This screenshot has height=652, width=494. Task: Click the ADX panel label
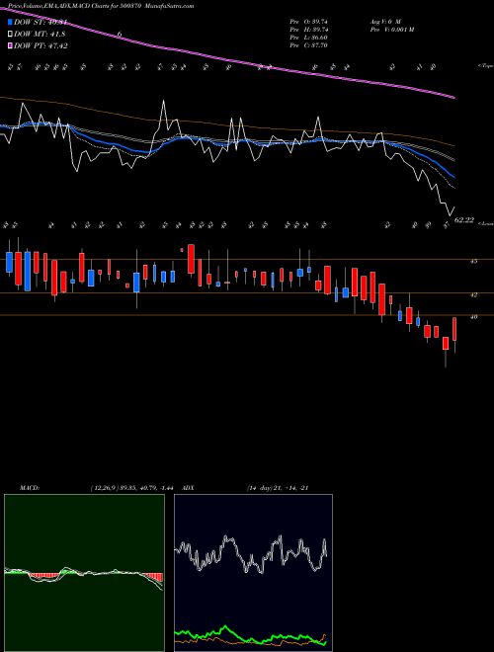pyautogui.click(x=188, y=488)
